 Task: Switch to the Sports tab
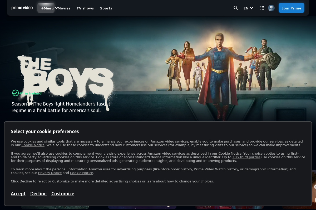106,8
